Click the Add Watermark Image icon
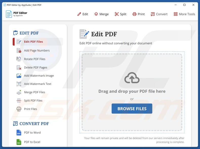 point(19,76)
